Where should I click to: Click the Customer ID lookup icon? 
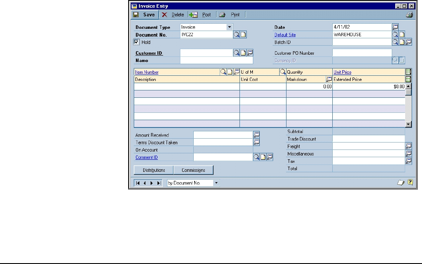pos(236,53)
